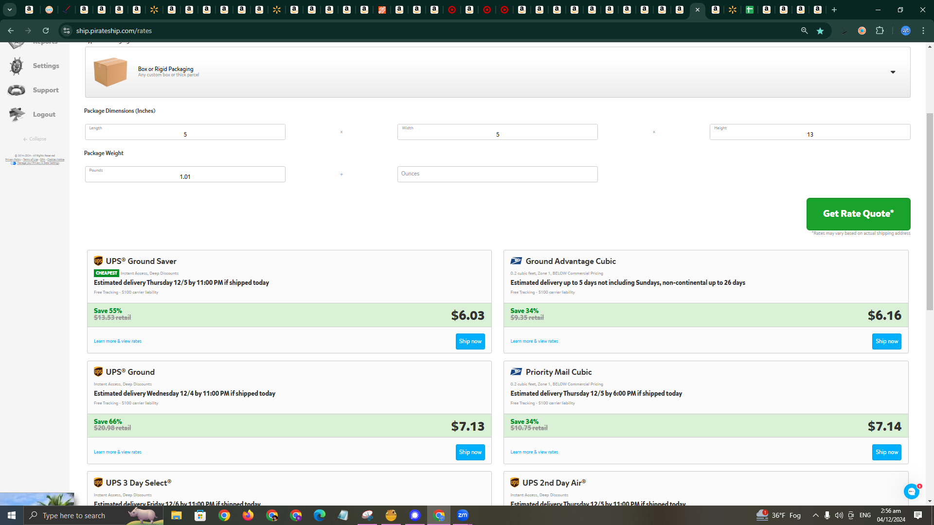The width and height of the screenshot is (934, 525).
Task: Click the UPS logo beside UPS 3 Day Select
Action: [98, 483]
